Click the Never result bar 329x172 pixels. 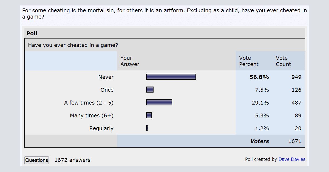[x=171, y=77]
